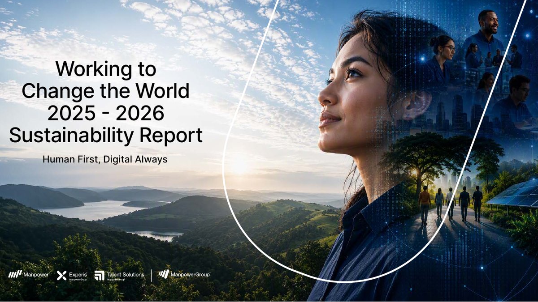Select the "Human First, Digital Always" subtitle
Screen dimensions: 538x302
click(105, 159)
